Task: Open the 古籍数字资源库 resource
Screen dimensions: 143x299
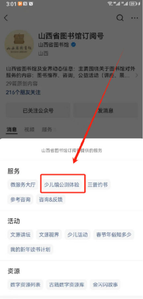Action: pyautogui.click(x=67, y=285)
